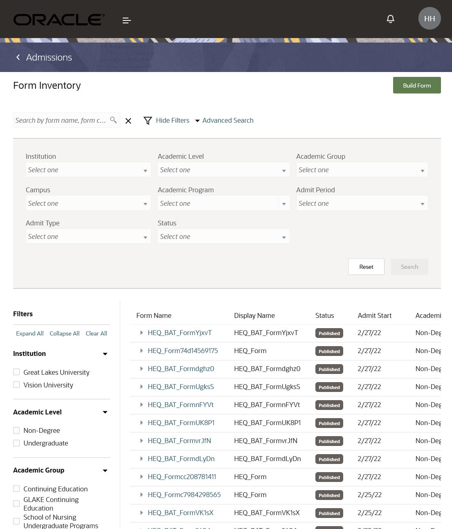
Task: Click the Reset button
Action: 366,267
